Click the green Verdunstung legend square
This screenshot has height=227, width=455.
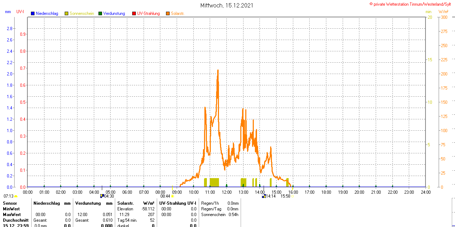click(100, 13)
